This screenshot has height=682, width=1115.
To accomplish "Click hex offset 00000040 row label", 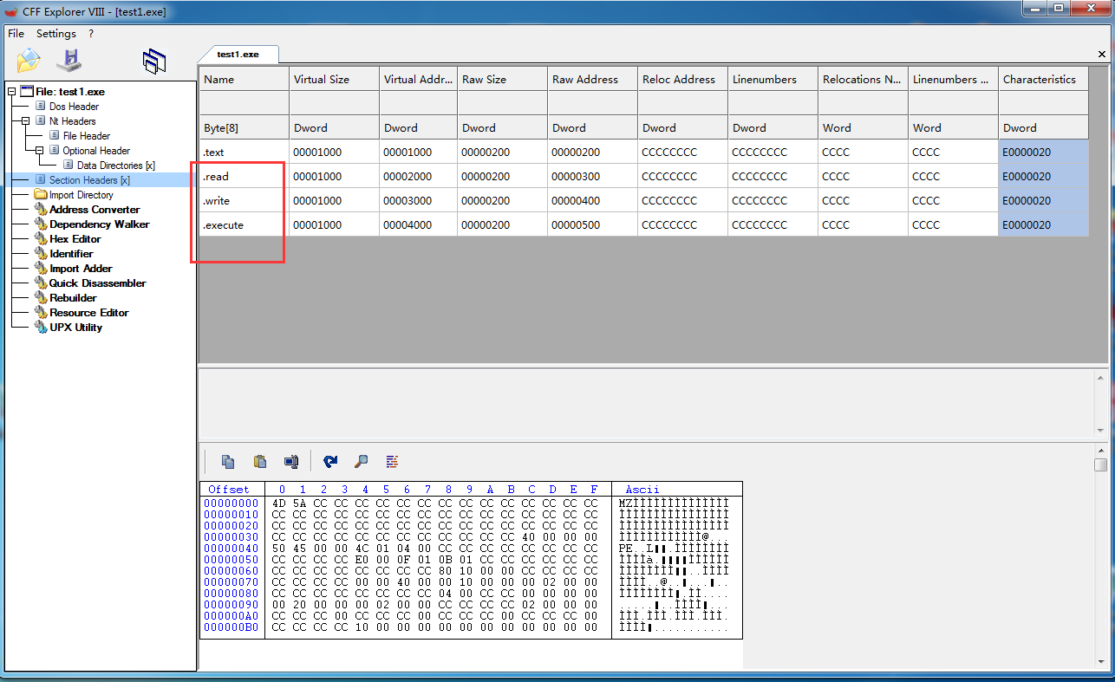I will pos(231,549).
